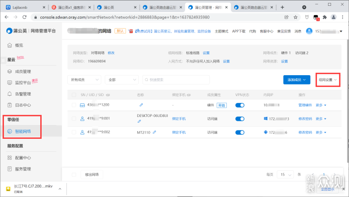Bookmark this page with the star icon
The width and height of the screenshot is (349, 197).
click(295, 17)
